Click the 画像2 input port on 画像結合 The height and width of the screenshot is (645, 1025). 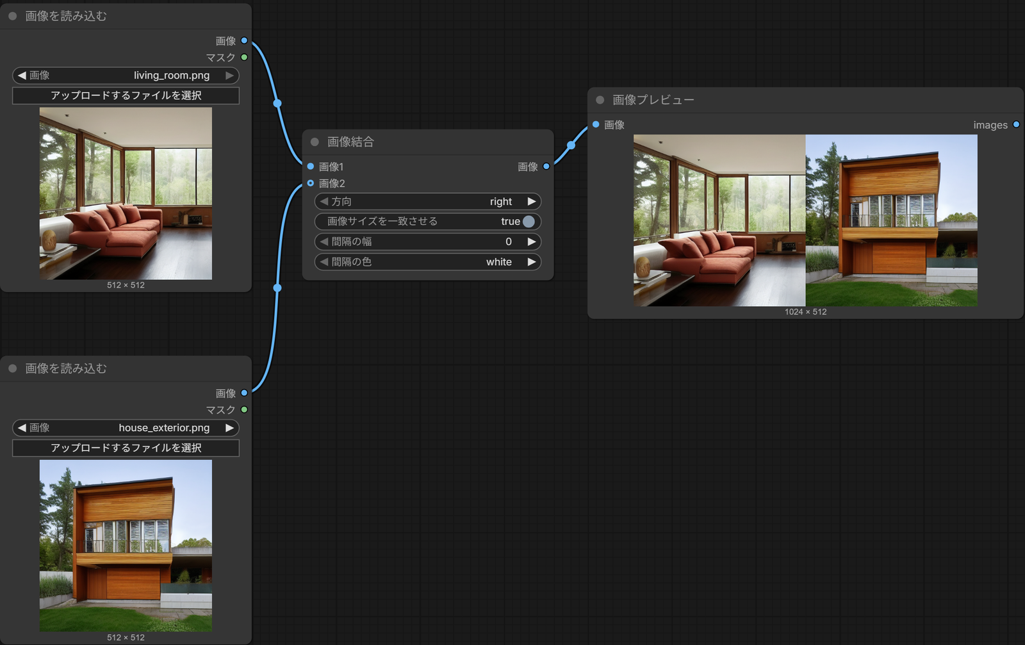coord(311,183)
